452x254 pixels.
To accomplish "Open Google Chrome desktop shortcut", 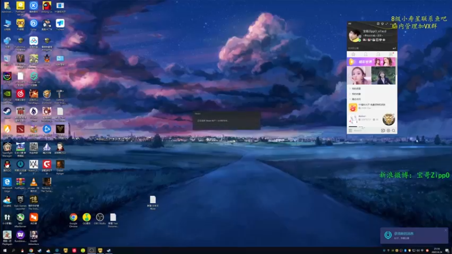I will (x=73, y=220).
